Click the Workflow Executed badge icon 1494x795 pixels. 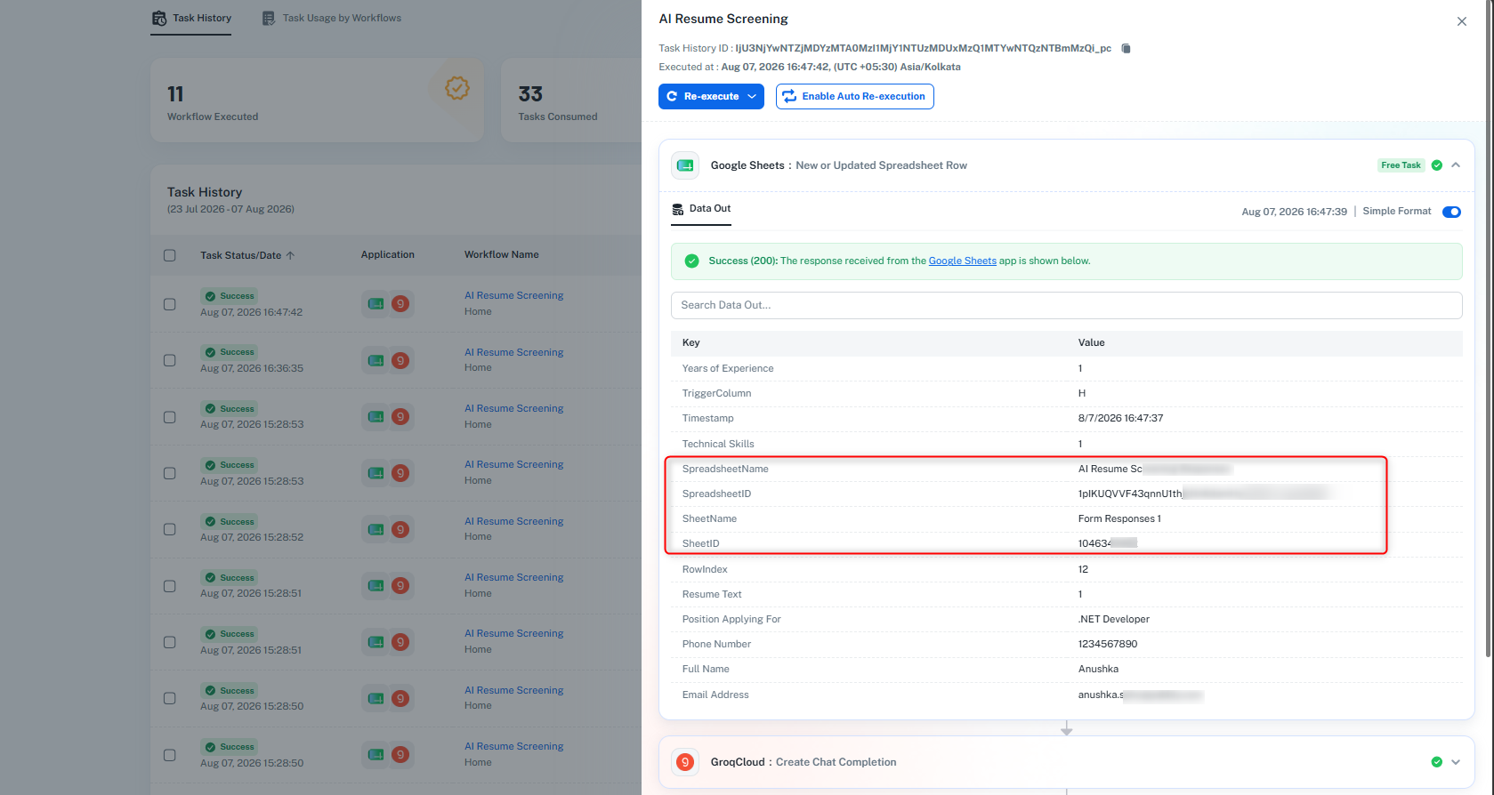457,88
